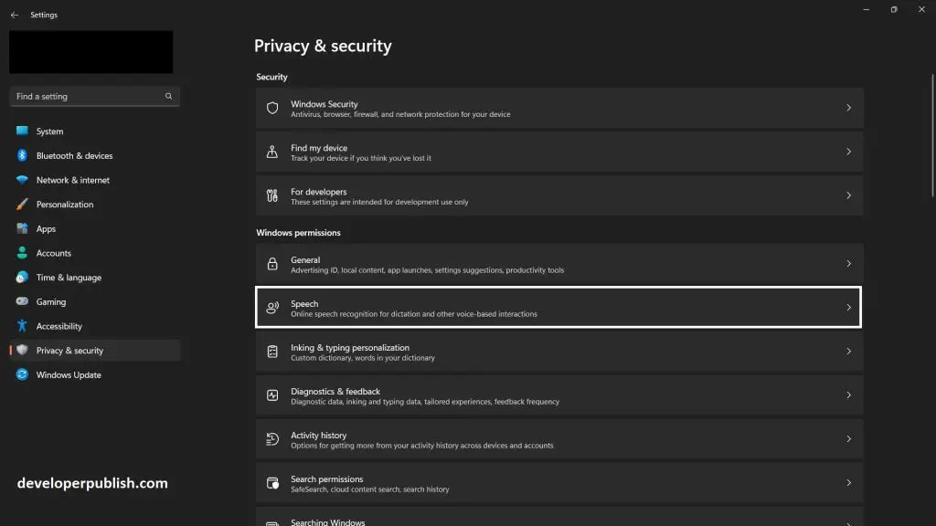Screen dimensions: 936x526
Task: Click the Apps icon in sidebar
Action: (22, 228)
